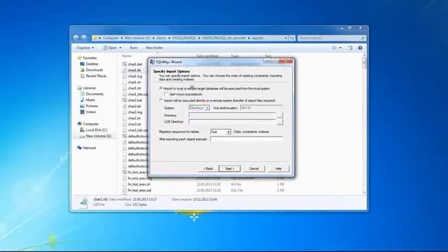Screen dimensions: 448x252
Task: Select file char1.log
Action: pyautogui.click(x=134, y=76)
